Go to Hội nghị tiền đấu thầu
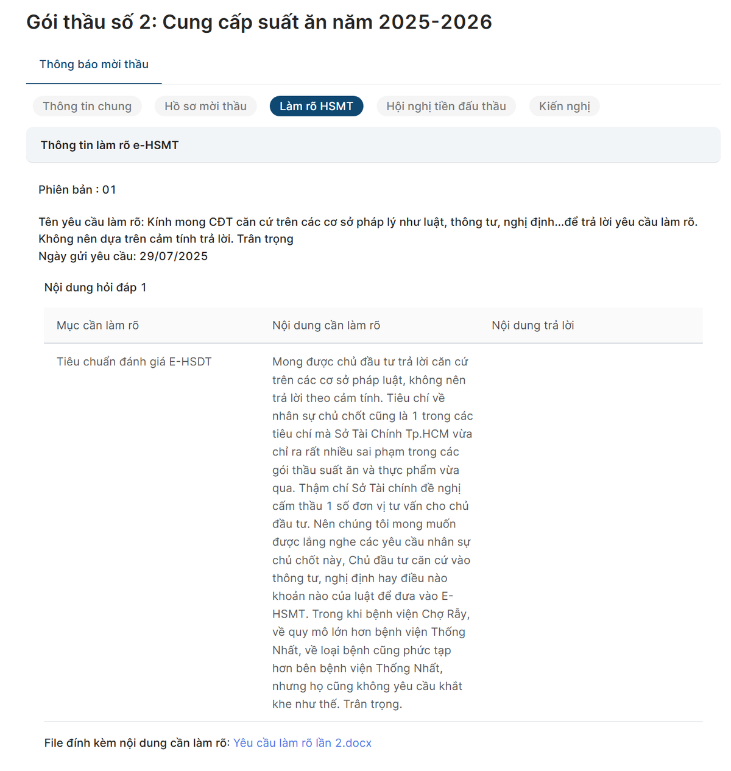The height and width of the screenshot is (771, 731). pyautogui.click(x=446, y=107)
